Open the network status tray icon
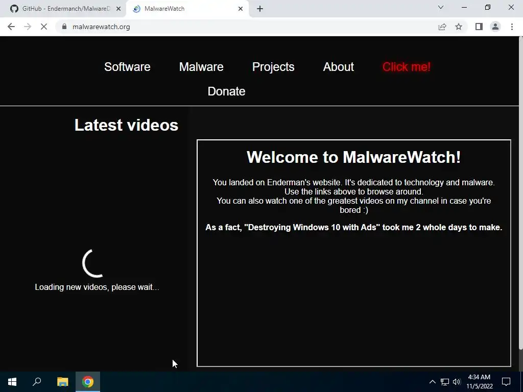The image size is (523, 392). pyautogui.click(x=445, y=382)
